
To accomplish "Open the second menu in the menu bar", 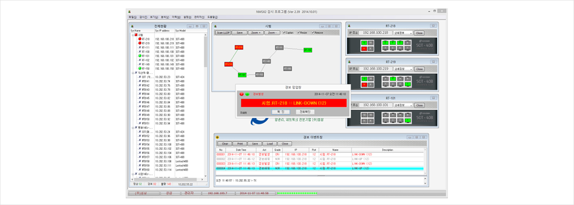I will coord(143,17).
